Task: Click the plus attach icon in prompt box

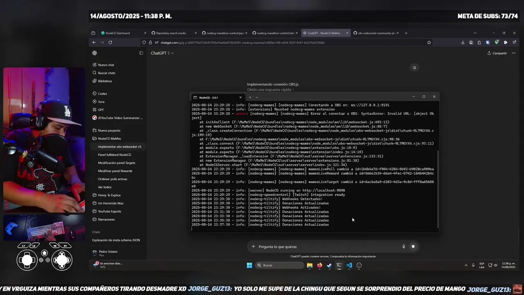Action: 253,246
